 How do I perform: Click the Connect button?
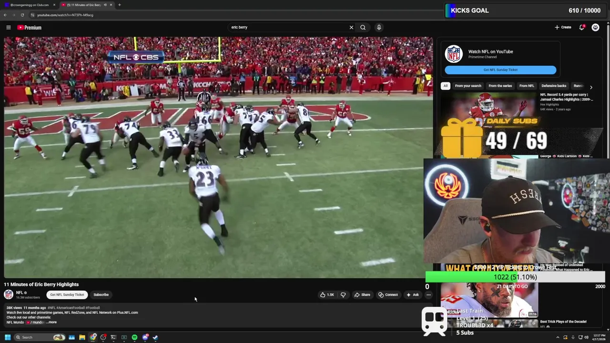[388, 294]
